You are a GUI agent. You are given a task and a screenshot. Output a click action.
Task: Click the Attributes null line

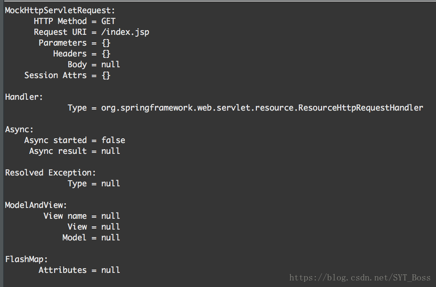[x=79, y=270]
